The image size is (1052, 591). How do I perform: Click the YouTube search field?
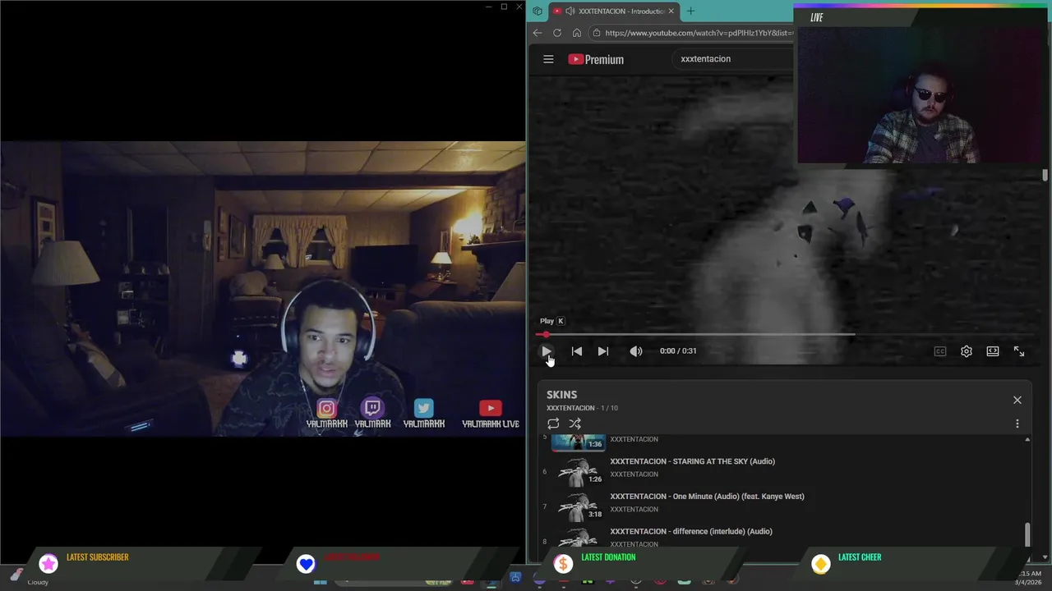[x=733, y=59]
